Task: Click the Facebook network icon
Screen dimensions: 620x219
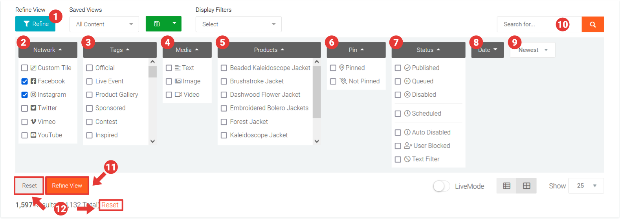Action: (33, 81)
